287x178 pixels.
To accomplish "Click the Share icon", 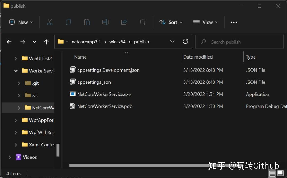I will pos(124,22).
